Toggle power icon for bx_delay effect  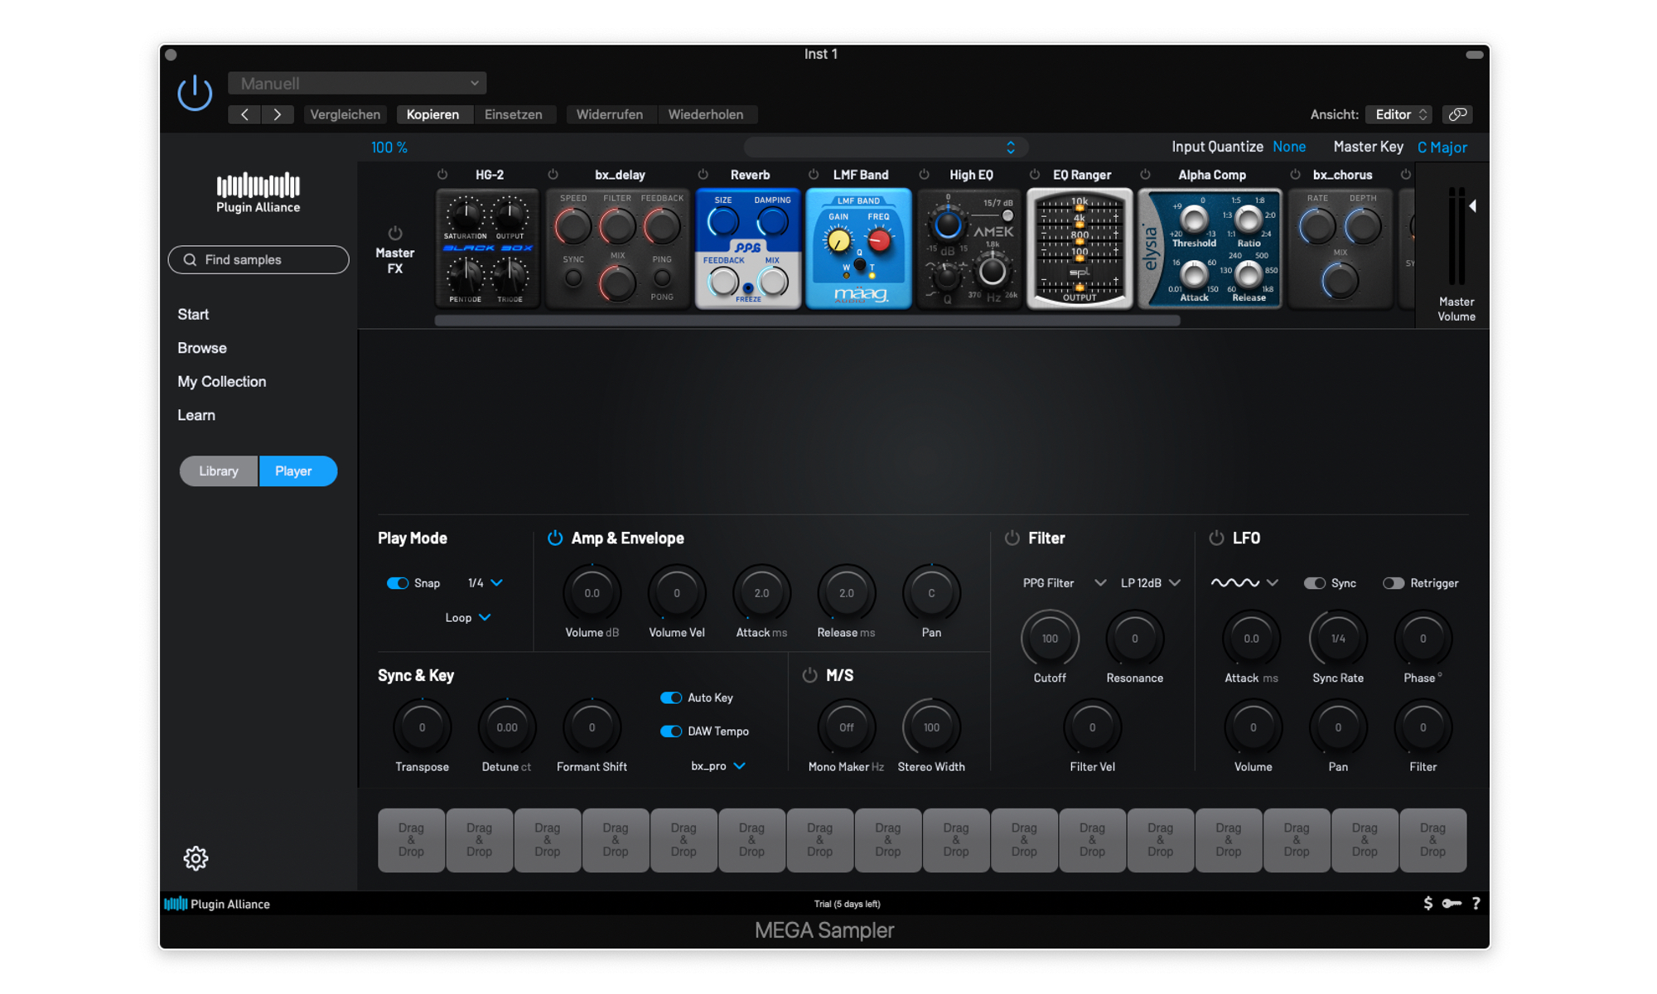(553, 175)
